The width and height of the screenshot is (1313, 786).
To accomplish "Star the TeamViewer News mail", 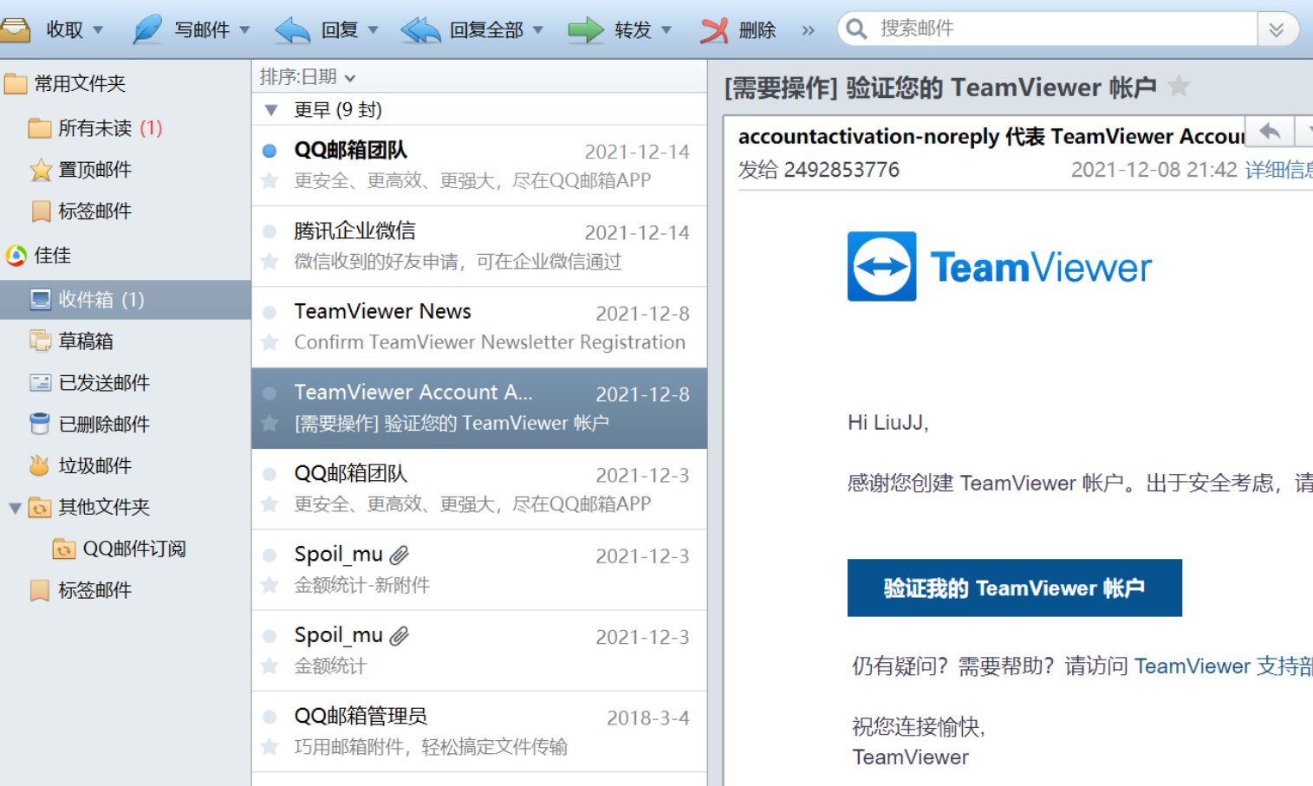I will pos(270,341).
